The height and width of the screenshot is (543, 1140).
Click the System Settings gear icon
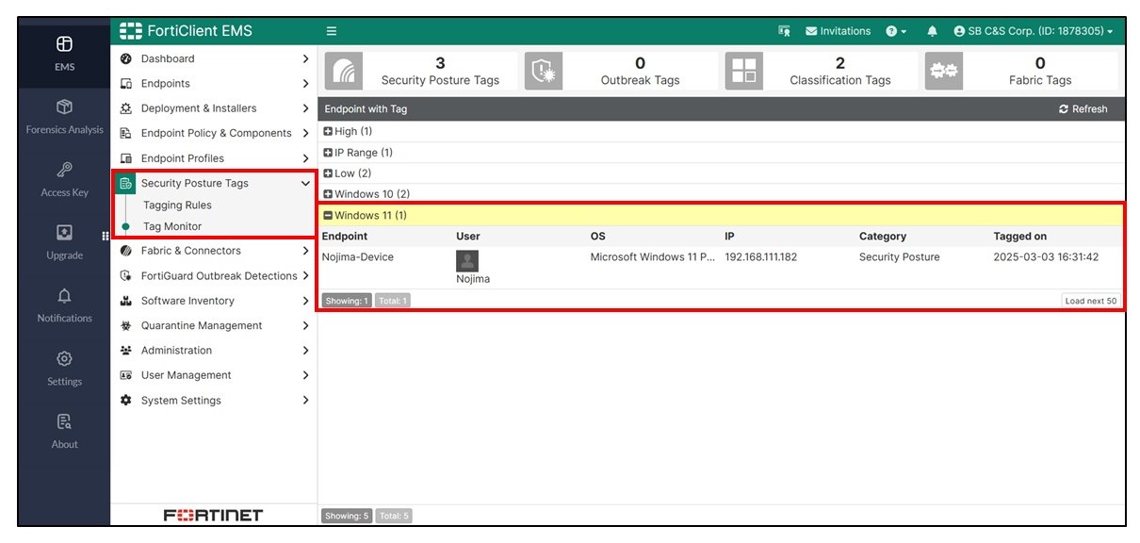125,401
